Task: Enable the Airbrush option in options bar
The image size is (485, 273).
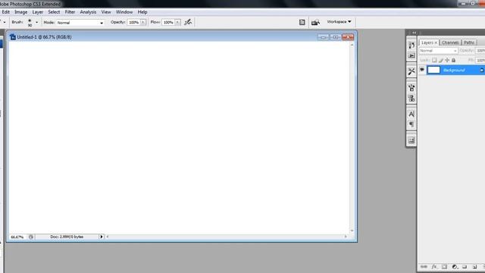Action: (x=188, y=22)
